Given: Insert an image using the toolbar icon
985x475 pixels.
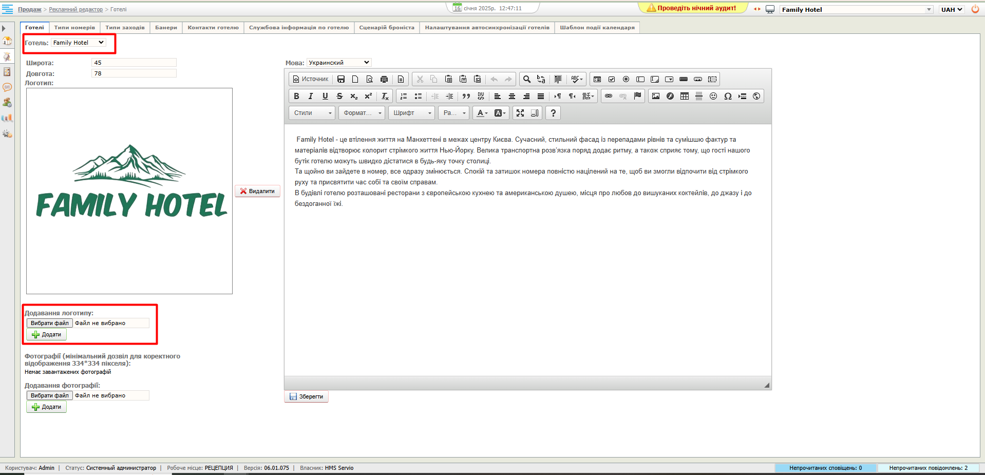Looking at the screenshot, I should [656, 96].
